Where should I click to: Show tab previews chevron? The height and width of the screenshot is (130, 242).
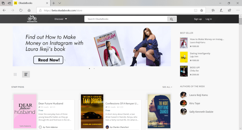coord(60,3)
